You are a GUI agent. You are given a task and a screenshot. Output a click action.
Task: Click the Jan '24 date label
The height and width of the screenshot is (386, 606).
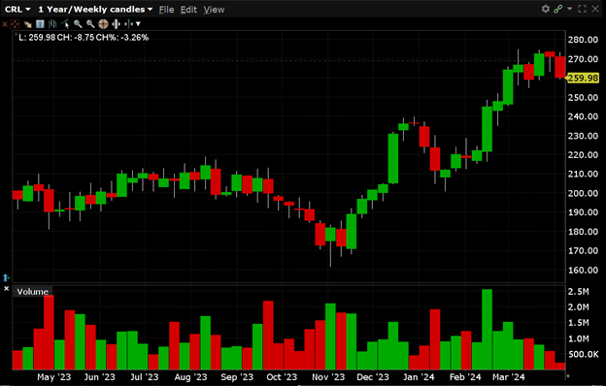(x=419, y=377)
